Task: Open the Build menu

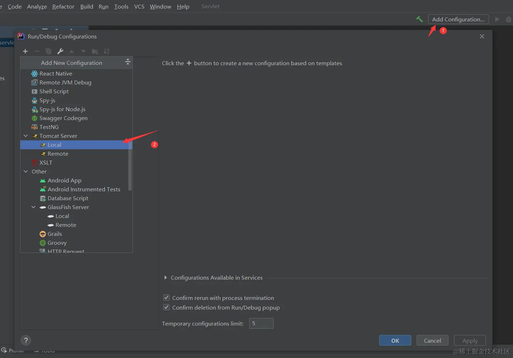Action: click(87, 6)
